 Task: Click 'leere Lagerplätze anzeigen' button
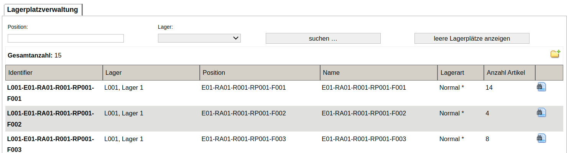[x=472, y=38]
